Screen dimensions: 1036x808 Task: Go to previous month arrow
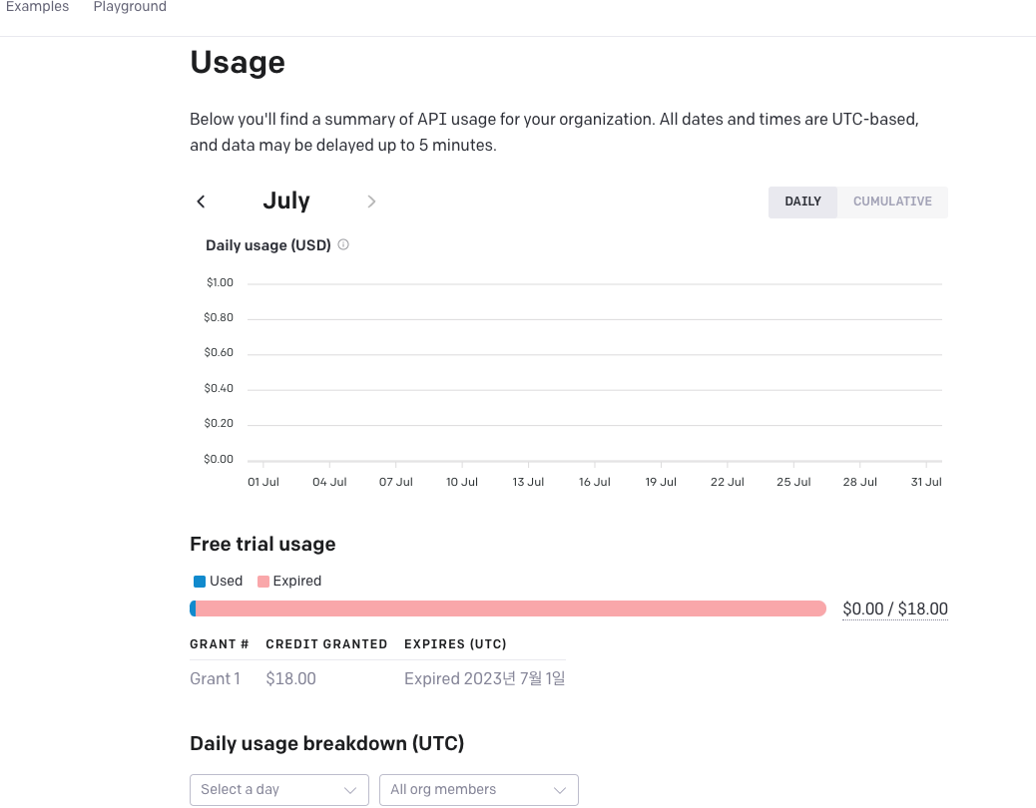(201, 202)
